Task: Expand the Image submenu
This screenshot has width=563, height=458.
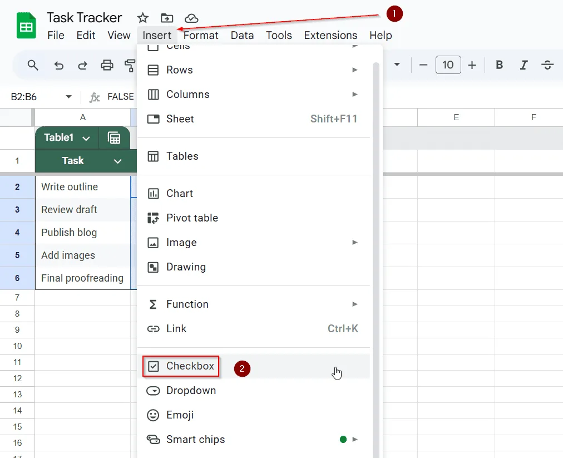Action: [x=254, y=243]
